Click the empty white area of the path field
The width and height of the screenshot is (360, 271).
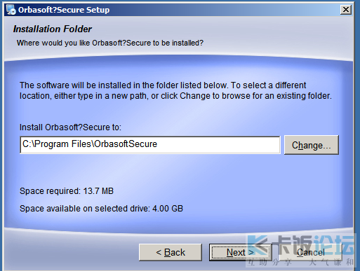click(x=218, y=145)
